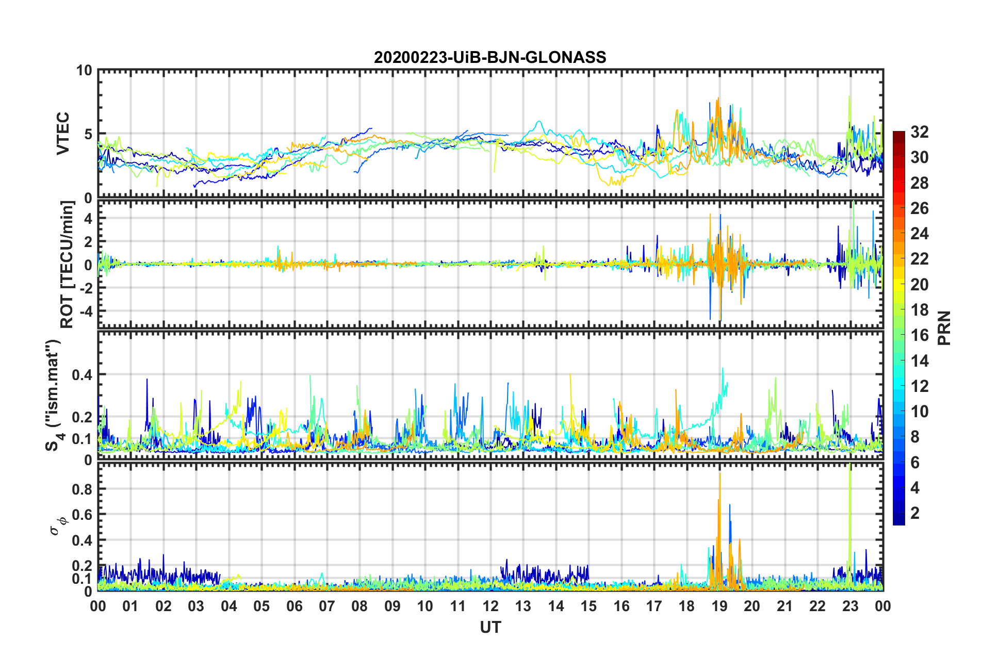Click the VTEC axis tick label 5
The width and height of the screenshot is (981, 656).
[88, 134]
